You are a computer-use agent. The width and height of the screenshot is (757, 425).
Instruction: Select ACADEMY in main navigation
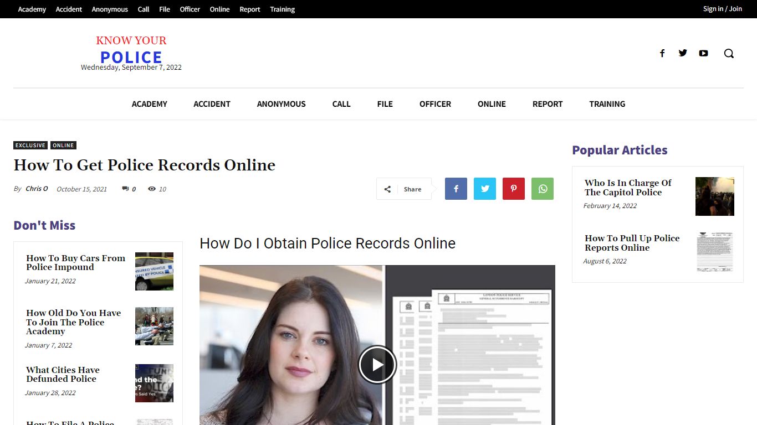(150, 104)
